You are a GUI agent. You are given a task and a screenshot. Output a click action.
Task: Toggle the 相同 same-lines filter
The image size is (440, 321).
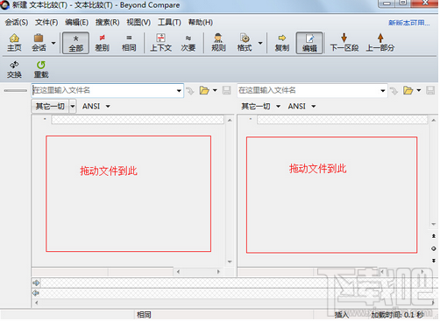[129, 43]
